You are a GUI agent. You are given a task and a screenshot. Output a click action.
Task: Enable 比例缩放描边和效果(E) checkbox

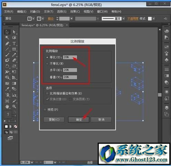point(47,94)
